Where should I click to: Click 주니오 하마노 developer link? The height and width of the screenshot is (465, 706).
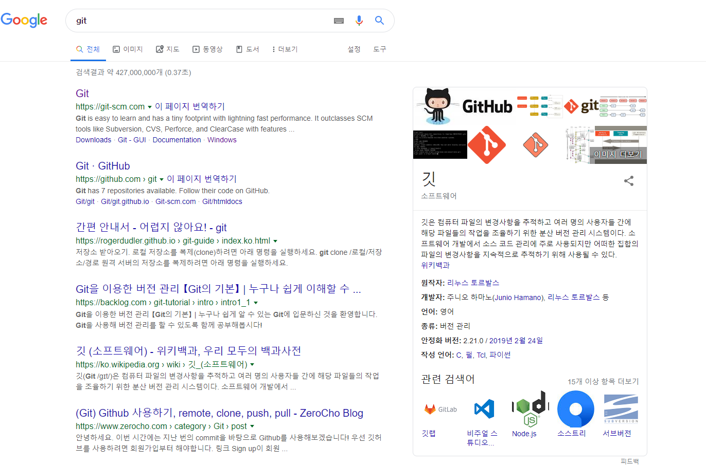tap(495, 297)
